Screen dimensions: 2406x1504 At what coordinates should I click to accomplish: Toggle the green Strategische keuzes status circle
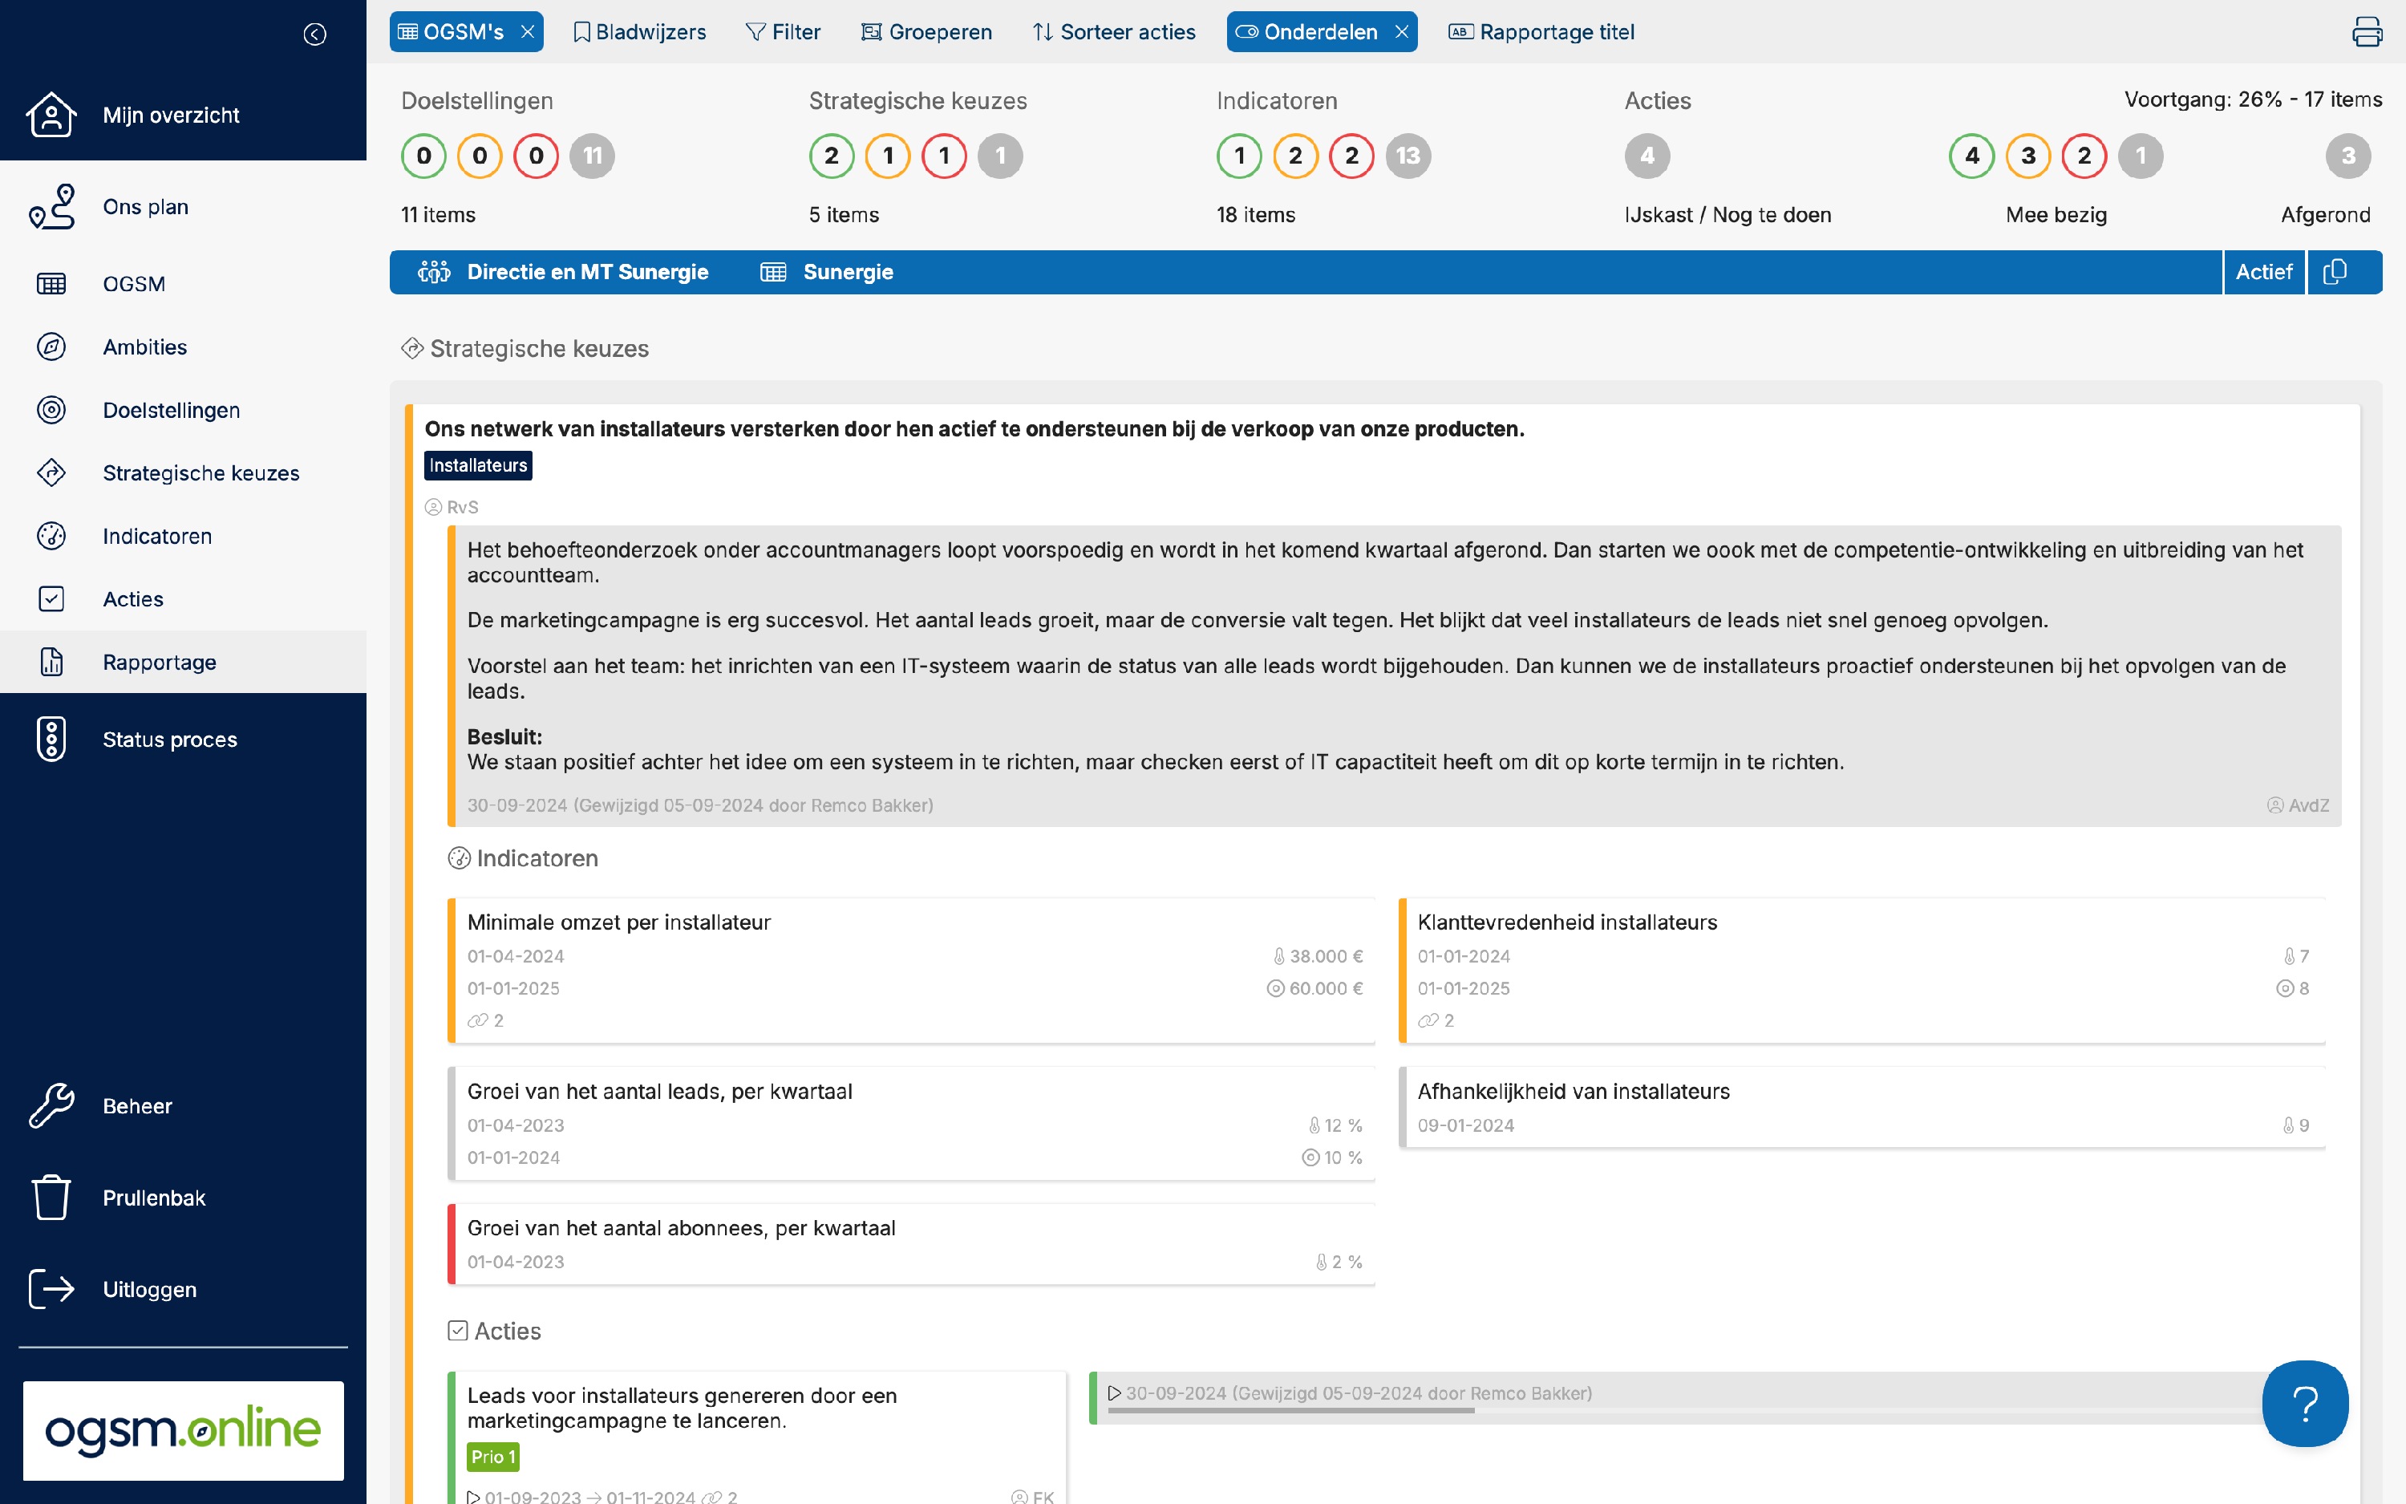click(x=831, y=156)
